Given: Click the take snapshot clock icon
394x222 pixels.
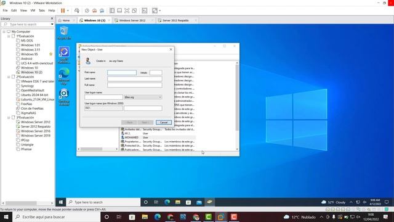Looking at the screenshot, I should pyautogui.click(x=87, y=10).
